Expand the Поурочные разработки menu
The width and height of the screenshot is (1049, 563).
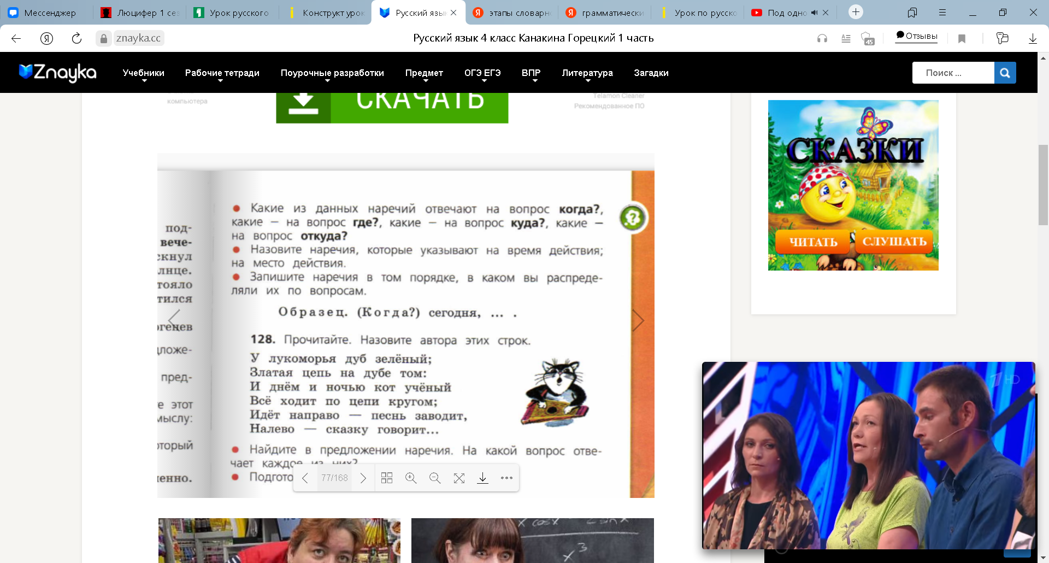click(332, 73)
